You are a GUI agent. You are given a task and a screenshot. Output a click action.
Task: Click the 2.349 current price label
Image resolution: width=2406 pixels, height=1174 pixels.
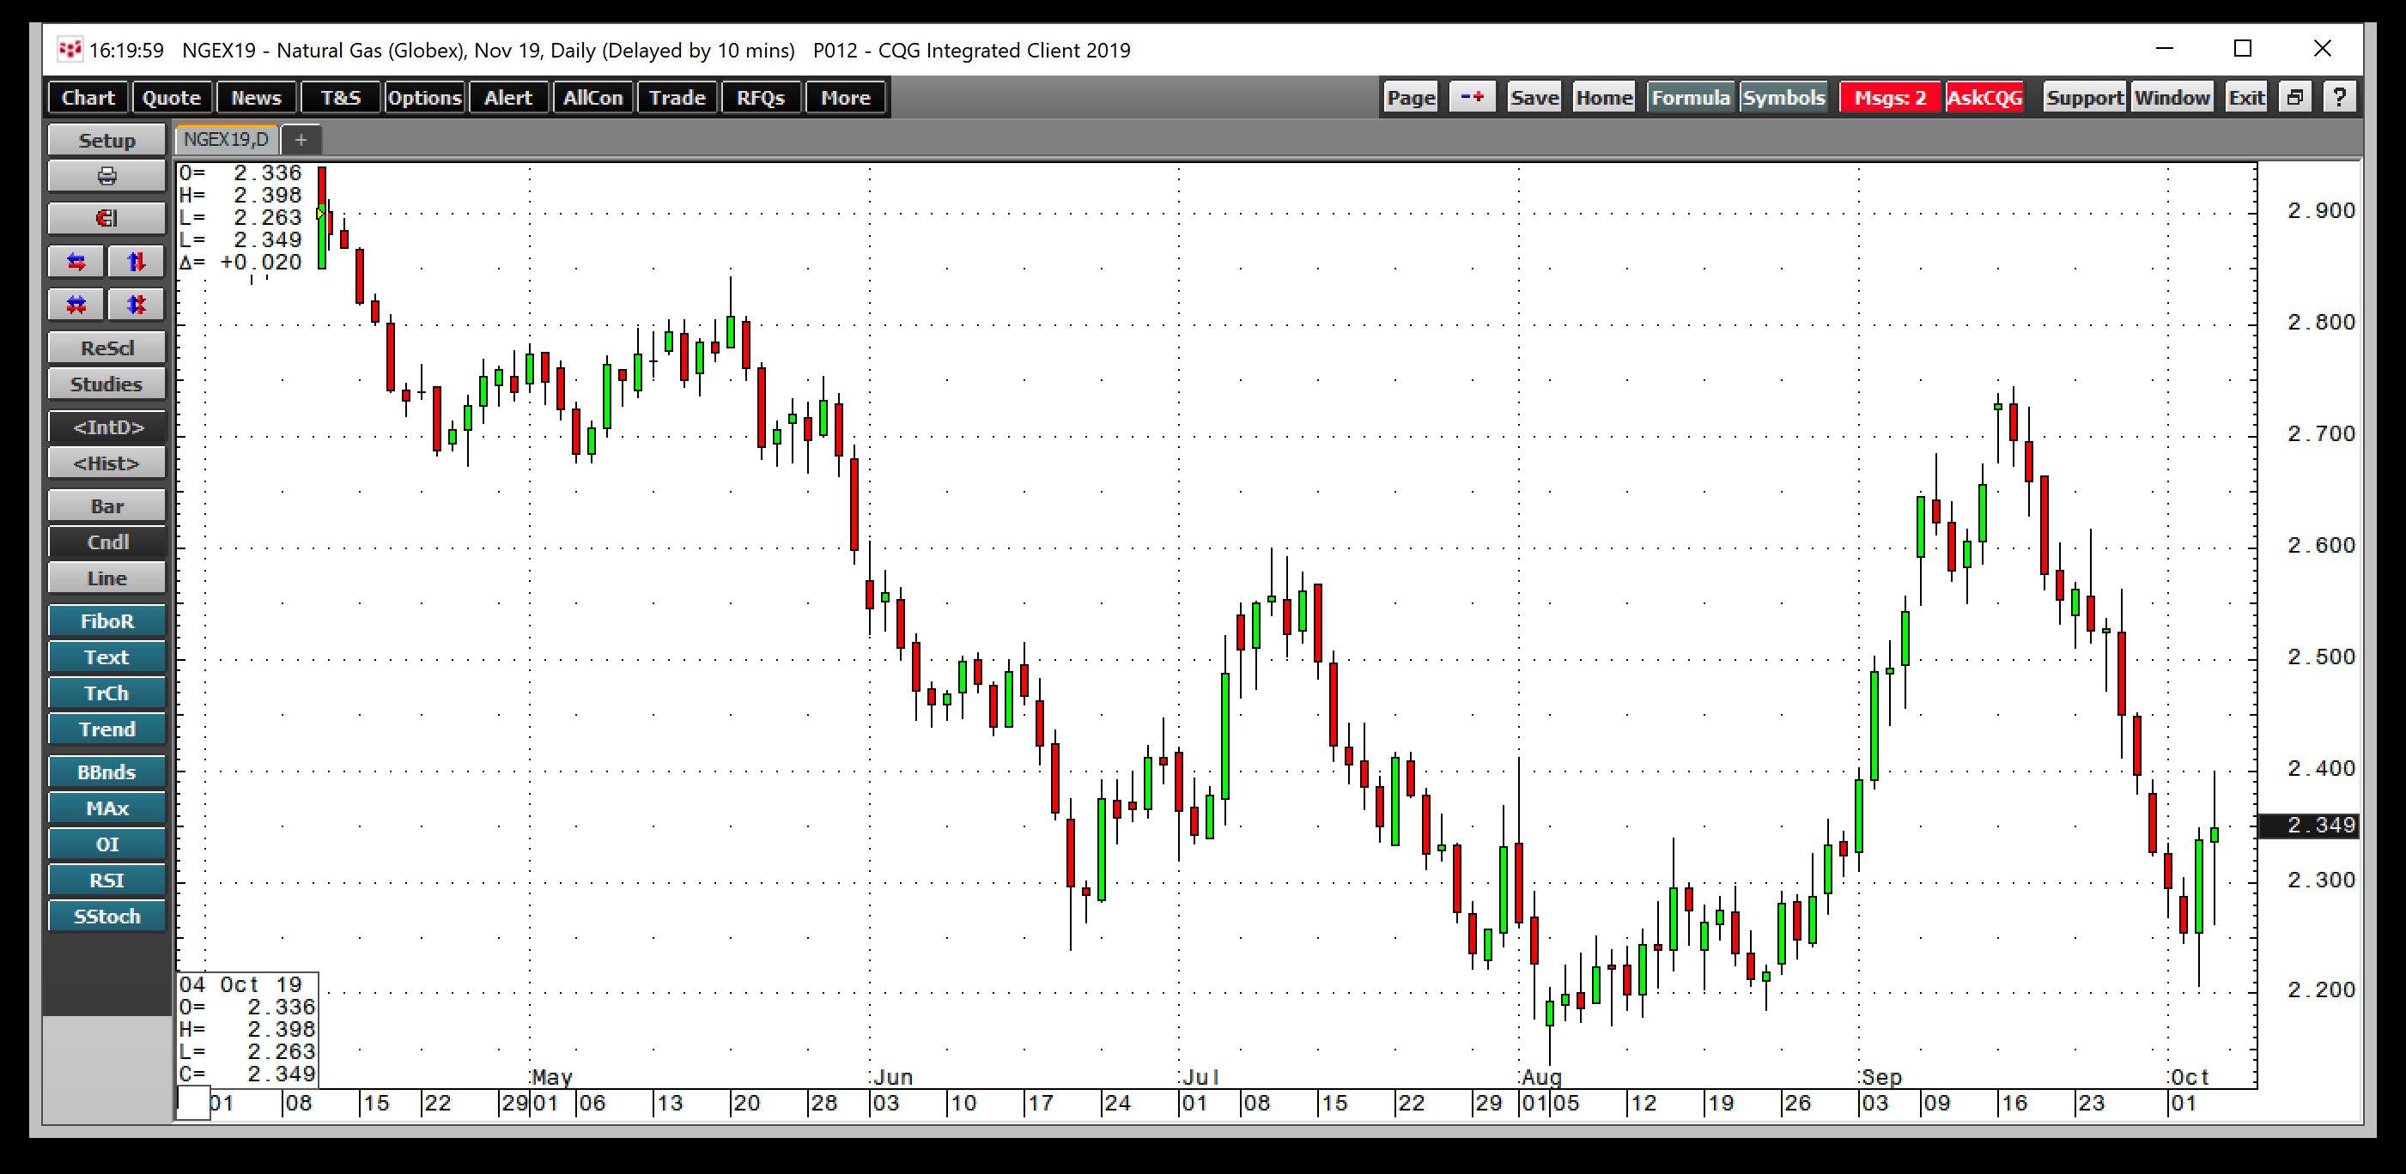click(2308, 826)
